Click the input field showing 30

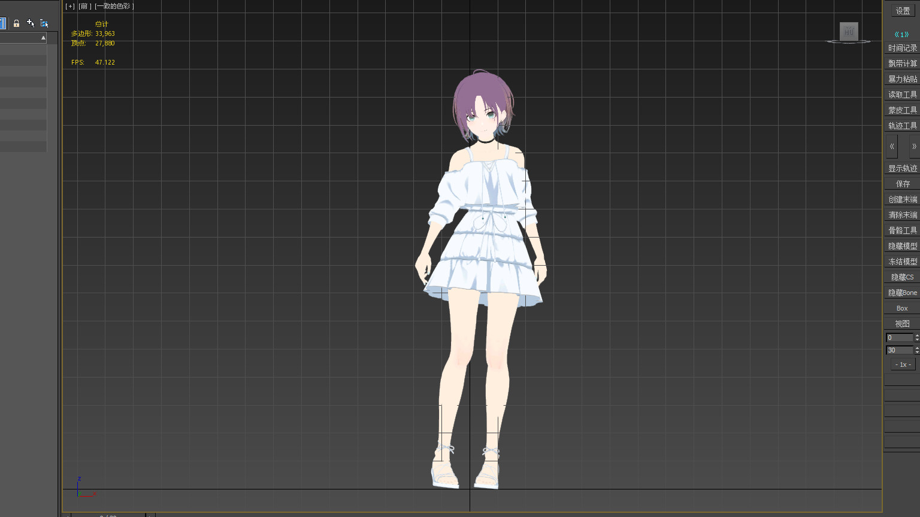(899, 350)
